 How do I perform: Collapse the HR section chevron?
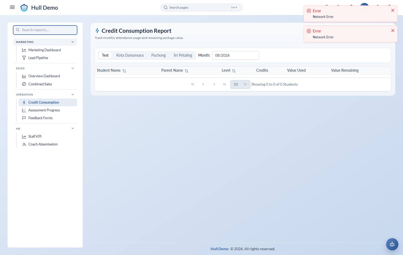click(73, 128)
